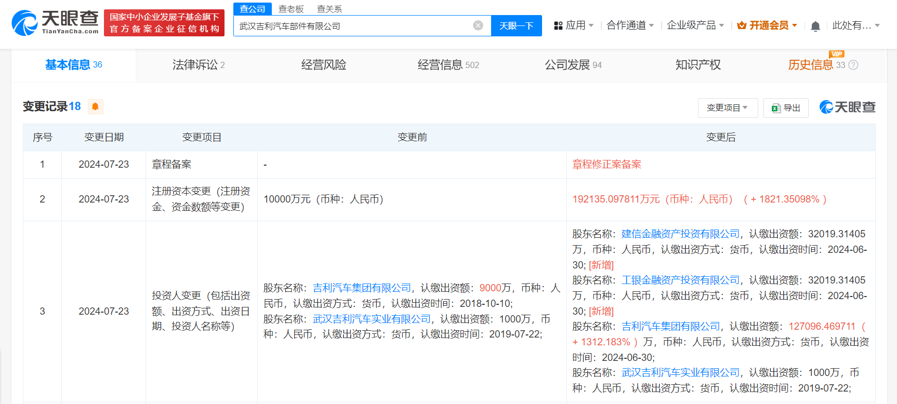Open the 历史信息 VIP tab
897x404 pixels.
(817, 65)
